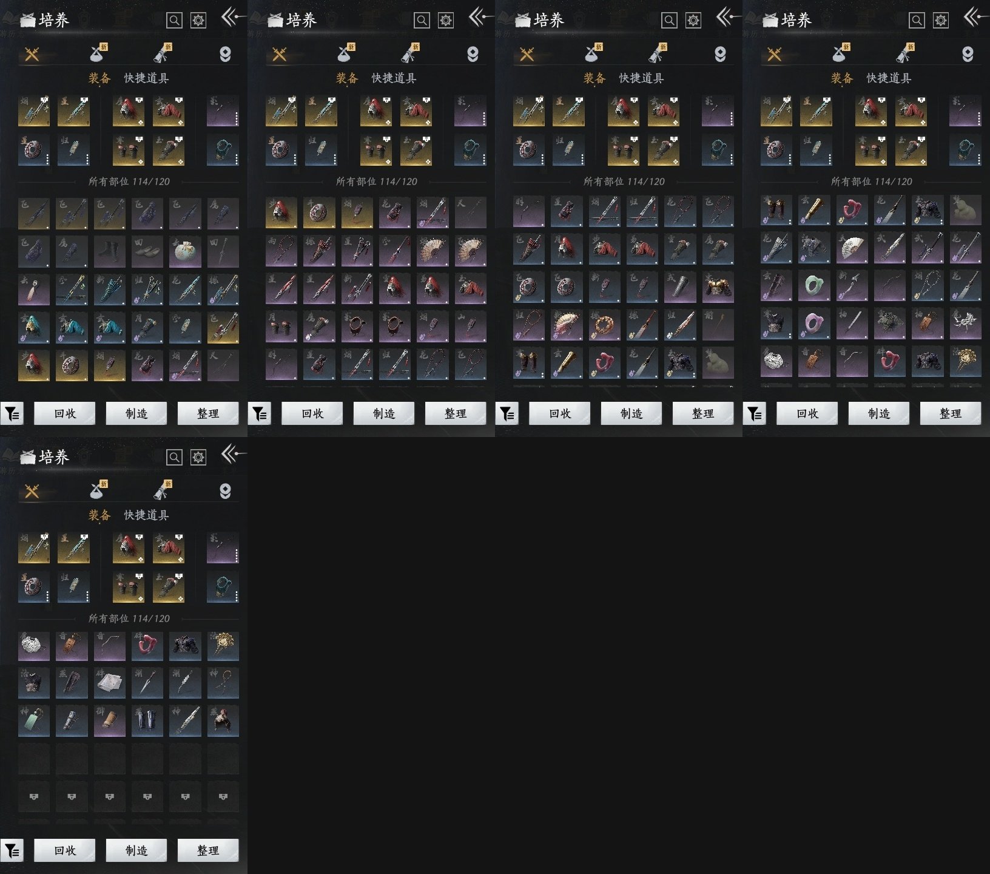Collapse panel with arrow above the locked-slots inventory
This screenshot has height=874, width=990.
tap(233, 454)
